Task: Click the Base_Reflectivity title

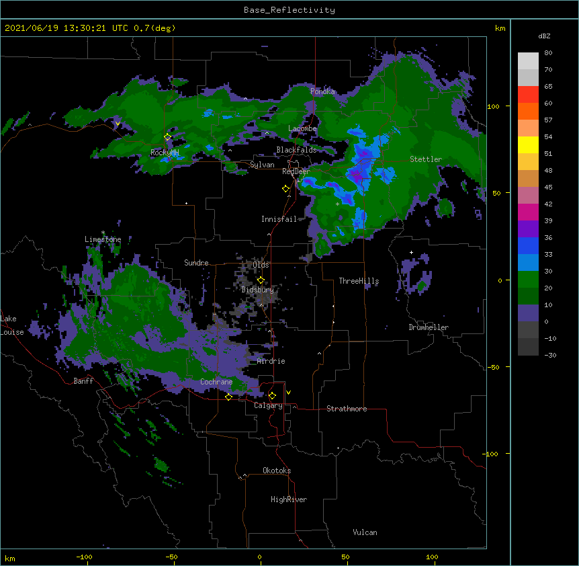Action: (x=289, y=10)
